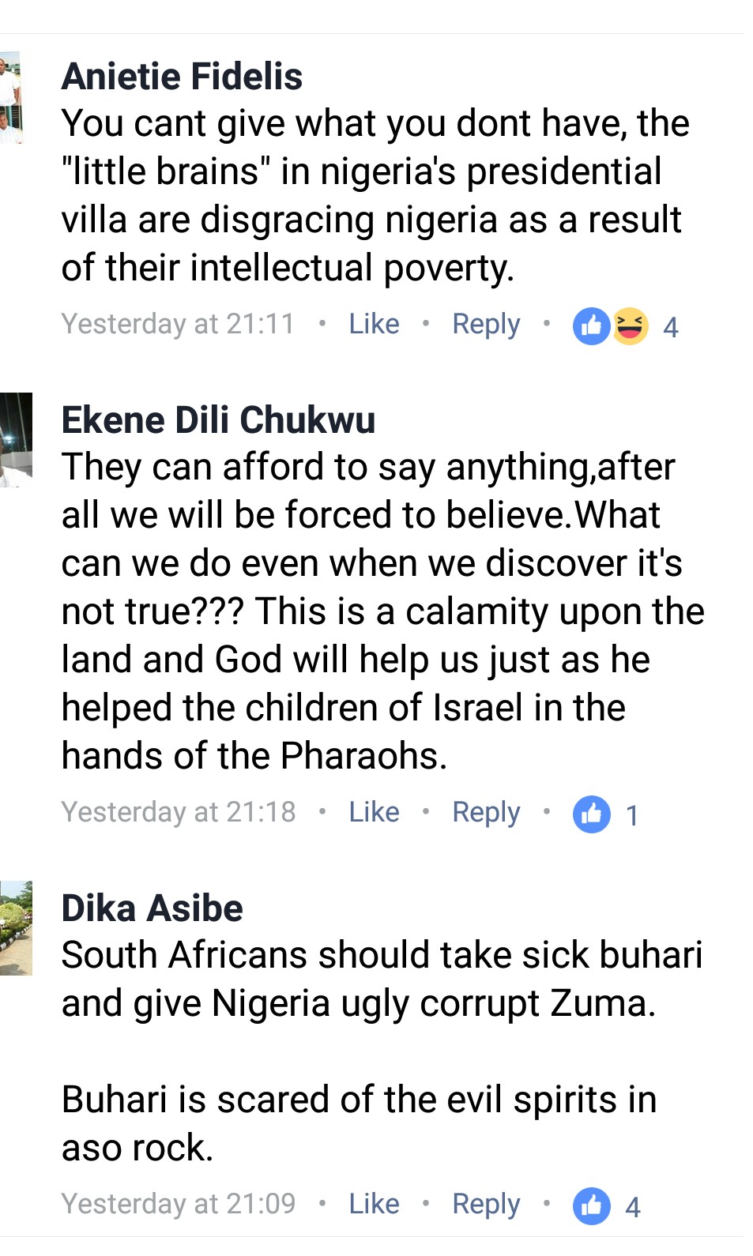
Task: View reaction count 1 on Ekene's comment
Action: click(x=631, y=815)
